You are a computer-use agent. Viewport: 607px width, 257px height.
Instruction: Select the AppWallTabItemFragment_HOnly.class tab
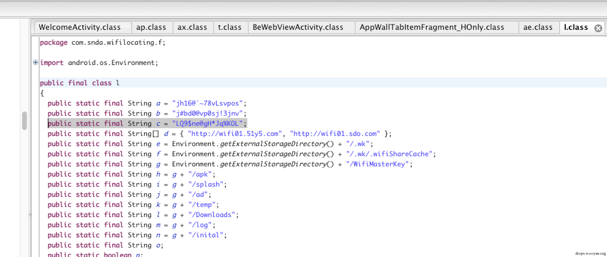(x=437, y=27)
